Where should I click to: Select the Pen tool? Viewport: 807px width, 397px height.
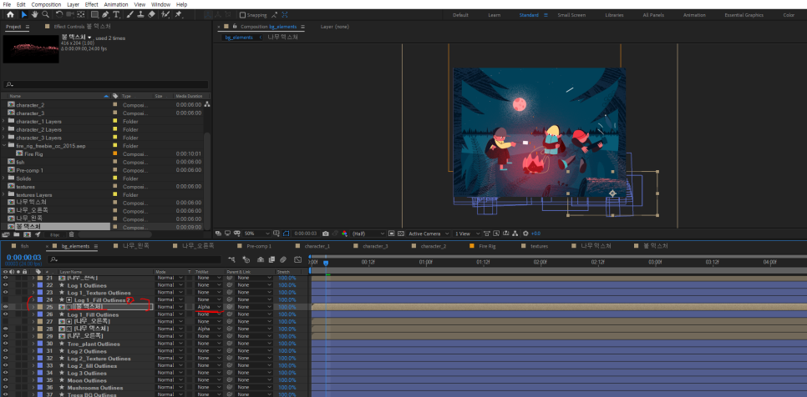105,15
